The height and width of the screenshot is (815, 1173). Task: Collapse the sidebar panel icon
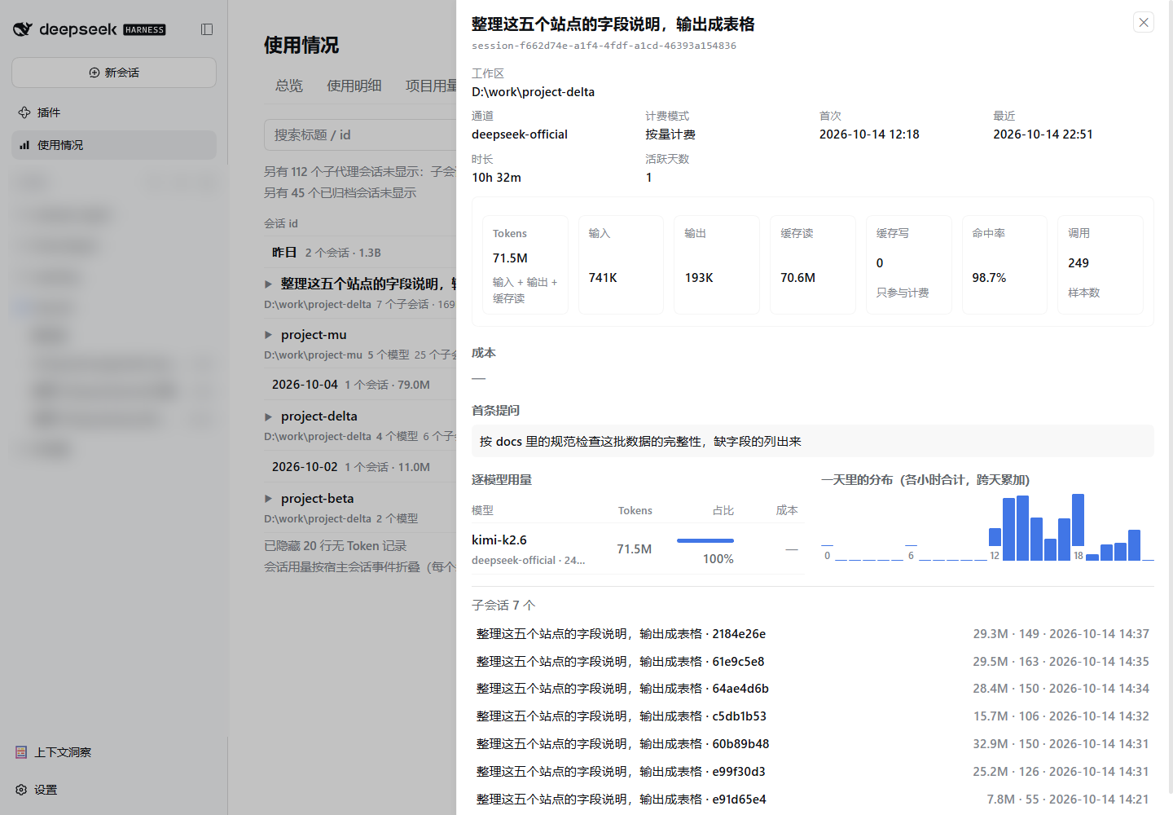coord(207,29)
